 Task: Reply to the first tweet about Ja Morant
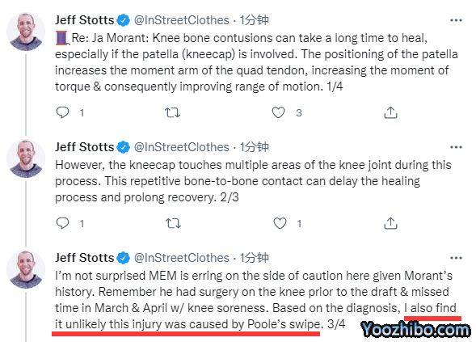point(62,112)
